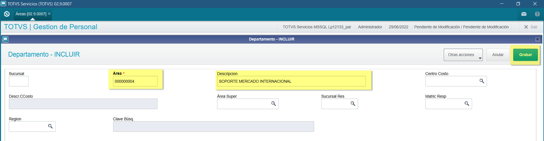Viewport: 544px width, 141px height.
Task: Click the TOTVS home logo icon
Action: (x=7, y=14)
